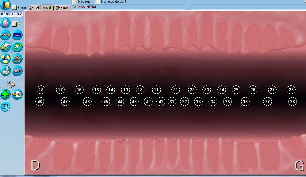Viewport: 306px width, 177px height.
Task: Click the paint palette icon
Action: (6, 47)
